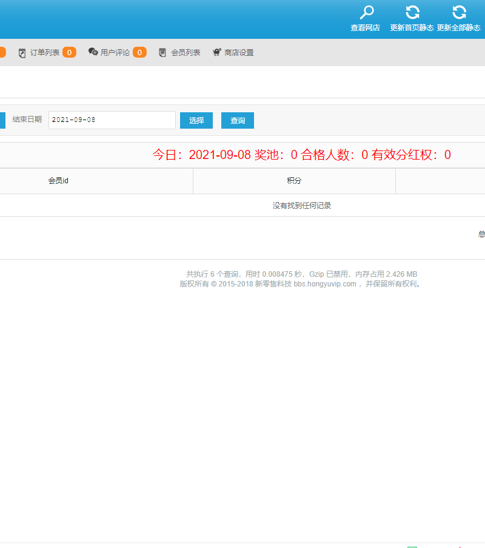Image resolution: width=485 pixels, height=548 pixels.
Task: Click the clipboard icon beside 订单列表
Action: coord(22,53)
